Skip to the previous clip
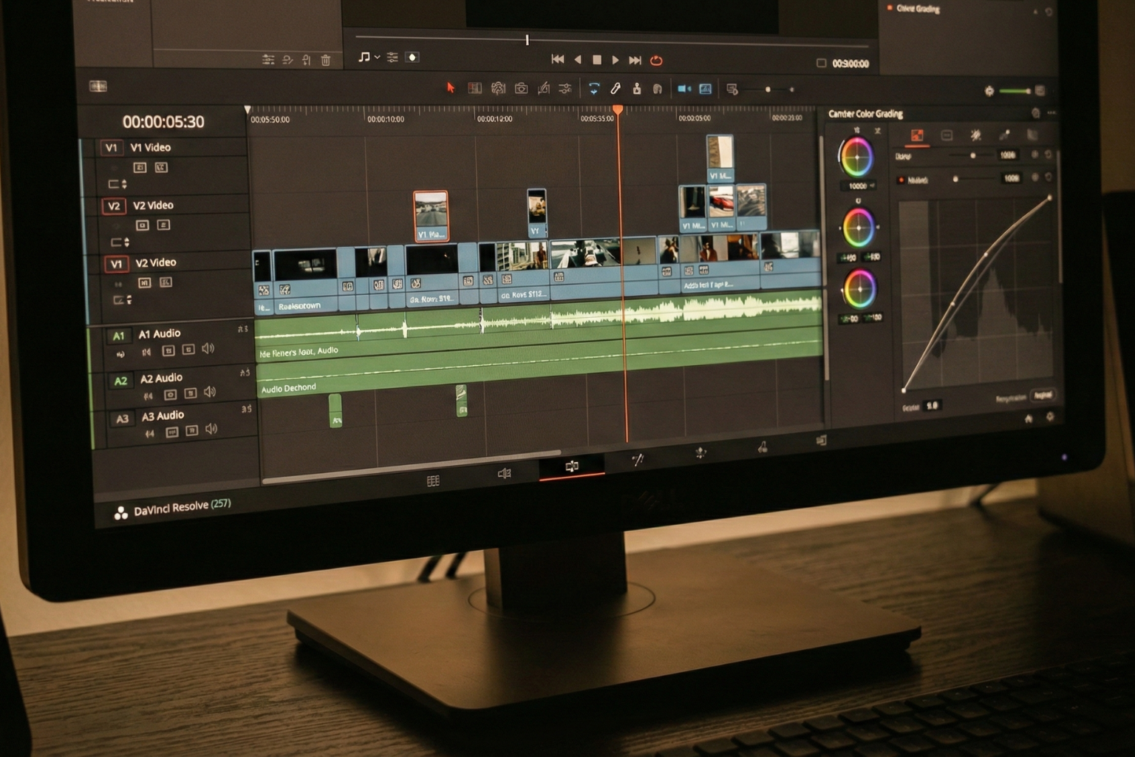Image resolution: width=1135 pixels, height=757 pixels. [558, 59]
